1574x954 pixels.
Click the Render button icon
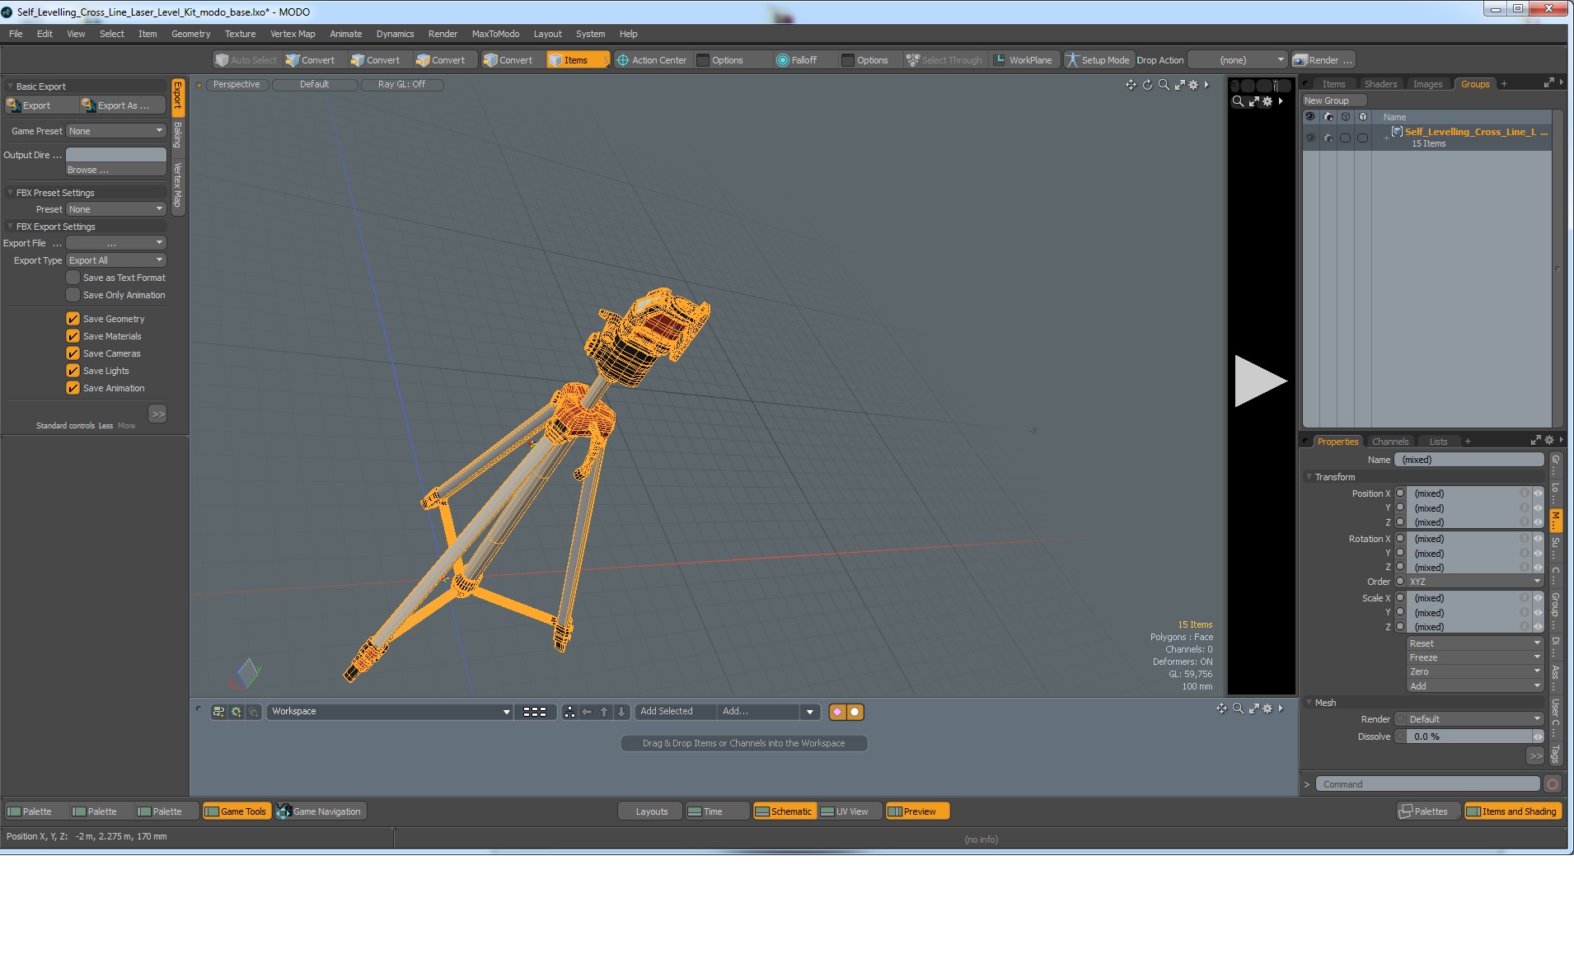[x=1300, y=60]
